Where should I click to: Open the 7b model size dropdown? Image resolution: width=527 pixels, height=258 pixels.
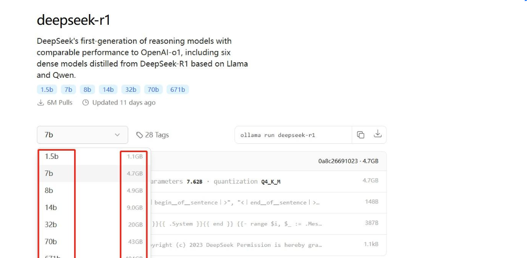(82, 135)
